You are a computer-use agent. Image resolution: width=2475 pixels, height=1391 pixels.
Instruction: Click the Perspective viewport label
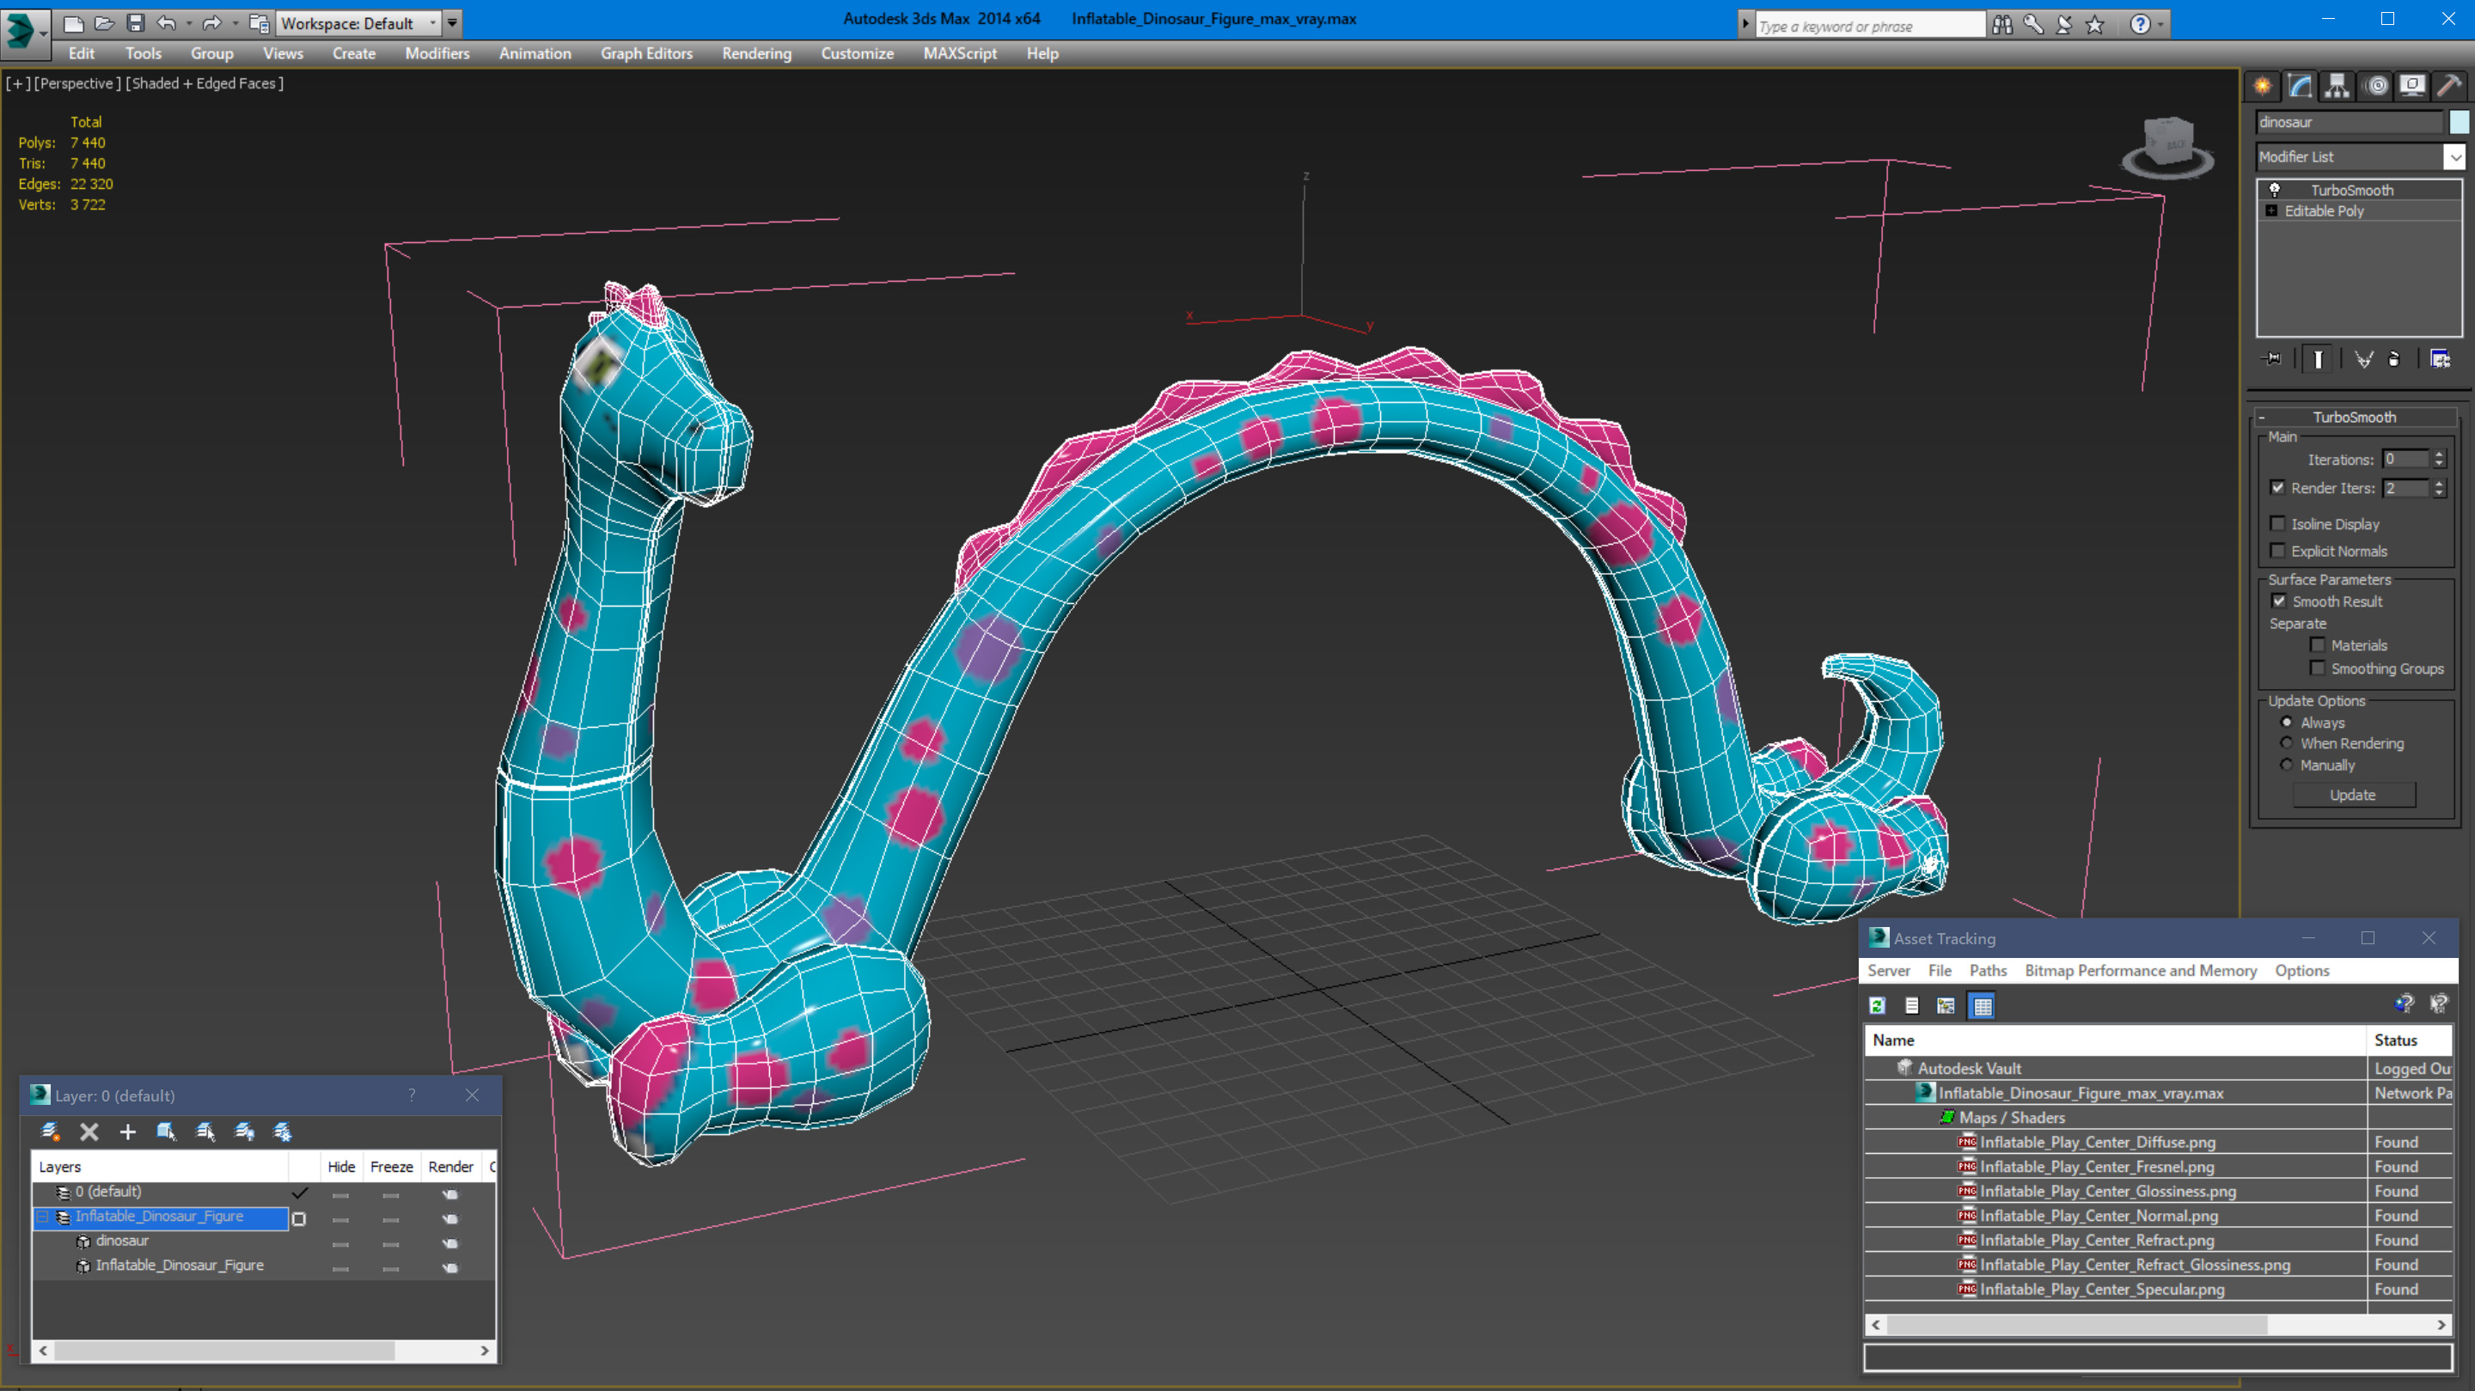pyautogui.click(x=76, y=83)
